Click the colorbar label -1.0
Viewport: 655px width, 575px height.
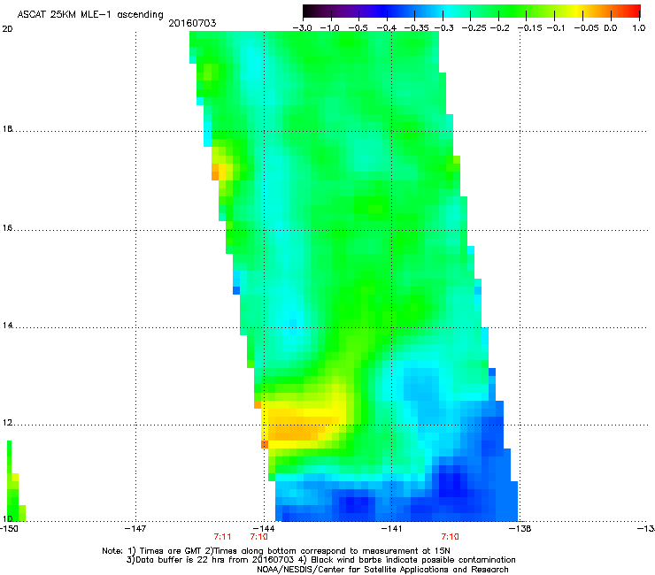click(x=330, y=28)
